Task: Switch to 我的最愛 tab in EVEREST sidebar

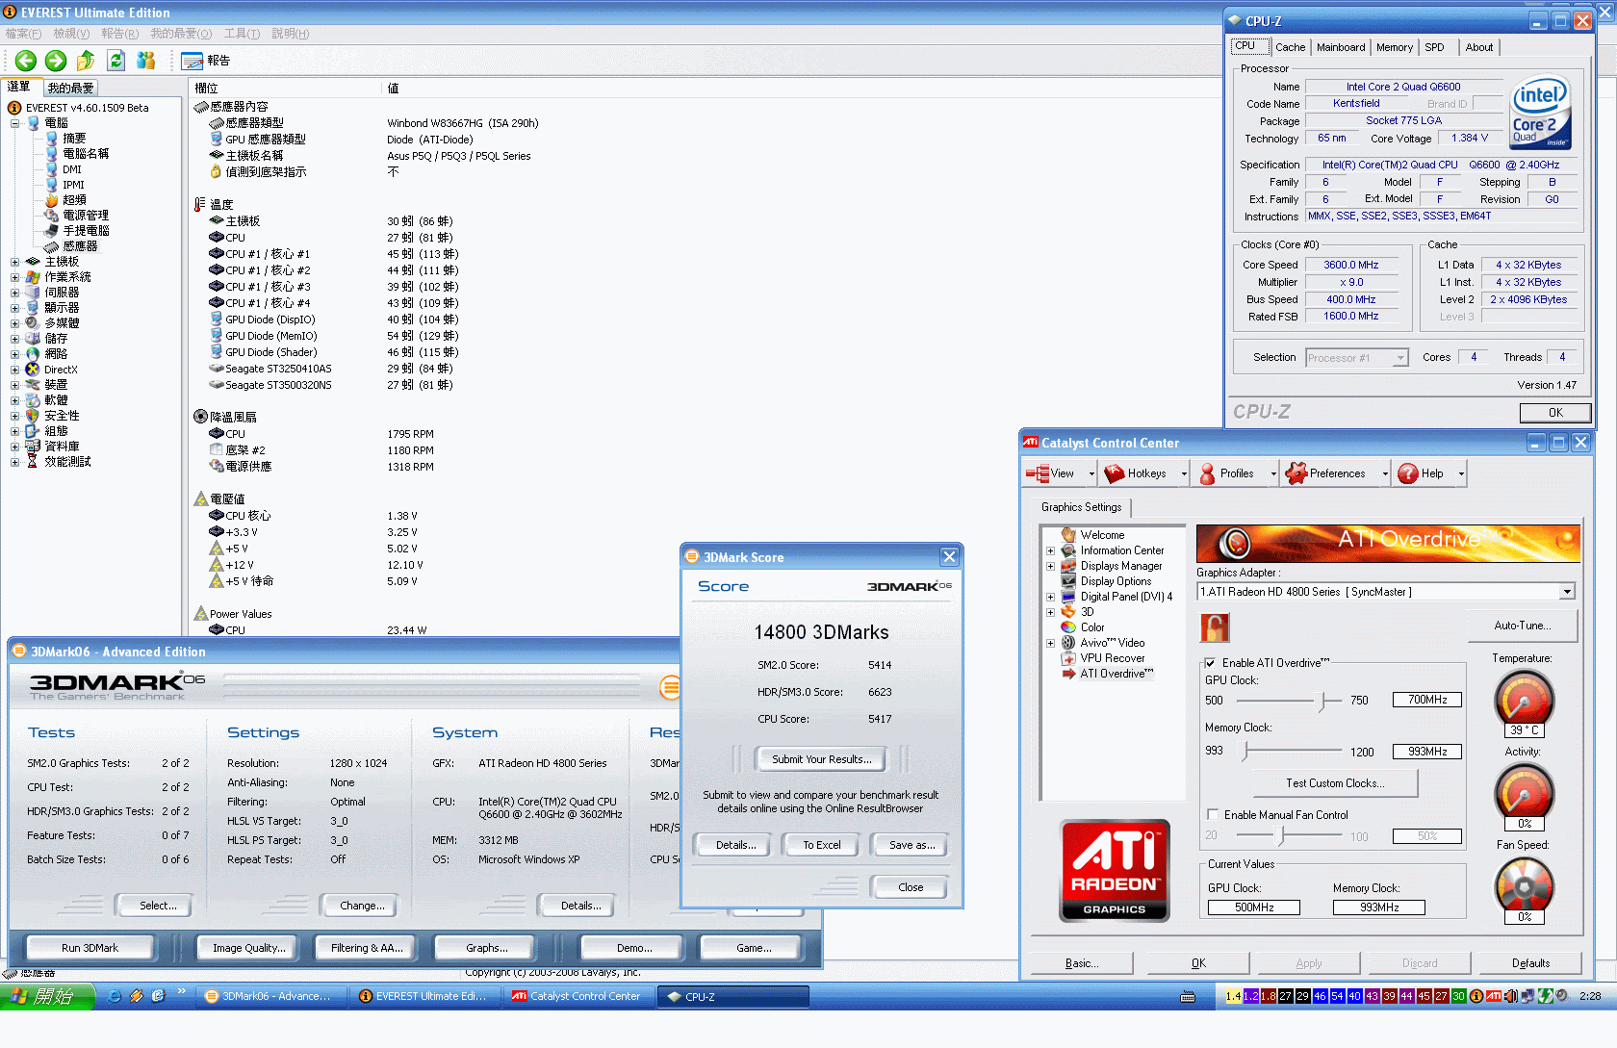Action: (70, 88)
